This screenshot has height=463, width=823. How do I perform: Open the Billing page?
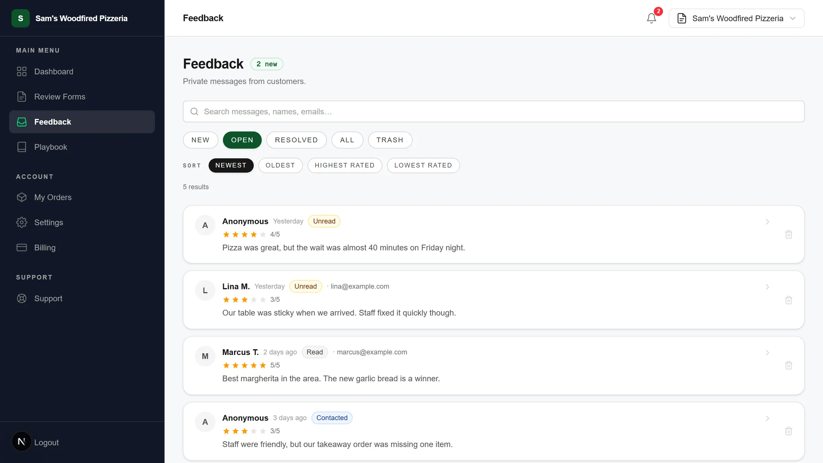(82, 247)
